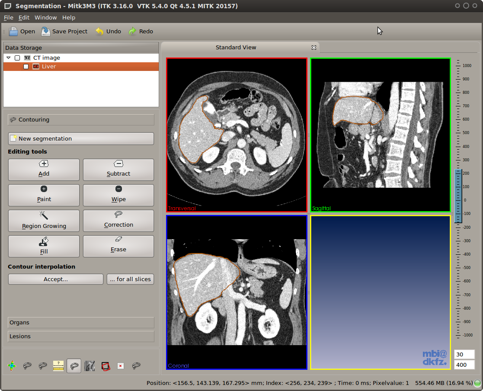This screenshot has height=391, width=483.
Task: Create a New segmentation
Action: 81,139
